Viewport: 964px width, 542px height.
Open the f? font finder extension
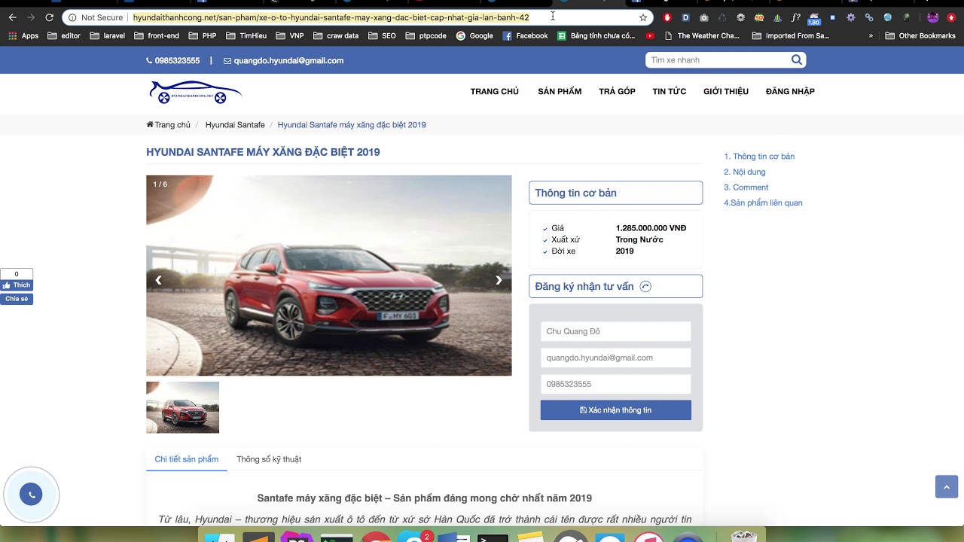795,17
